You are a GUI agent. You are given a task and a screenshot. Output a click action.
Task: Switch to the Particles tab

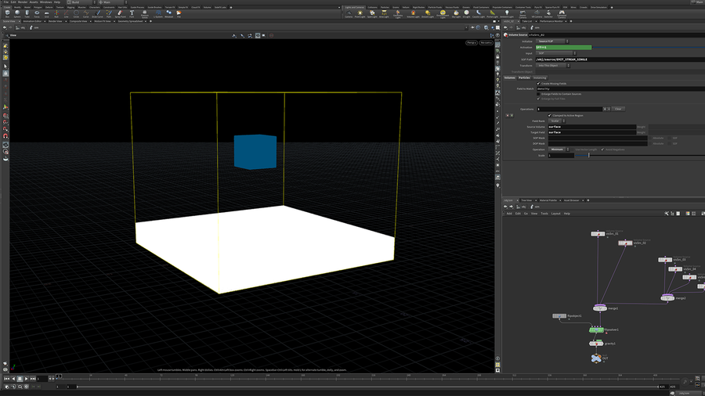click(x=524, y=77)
